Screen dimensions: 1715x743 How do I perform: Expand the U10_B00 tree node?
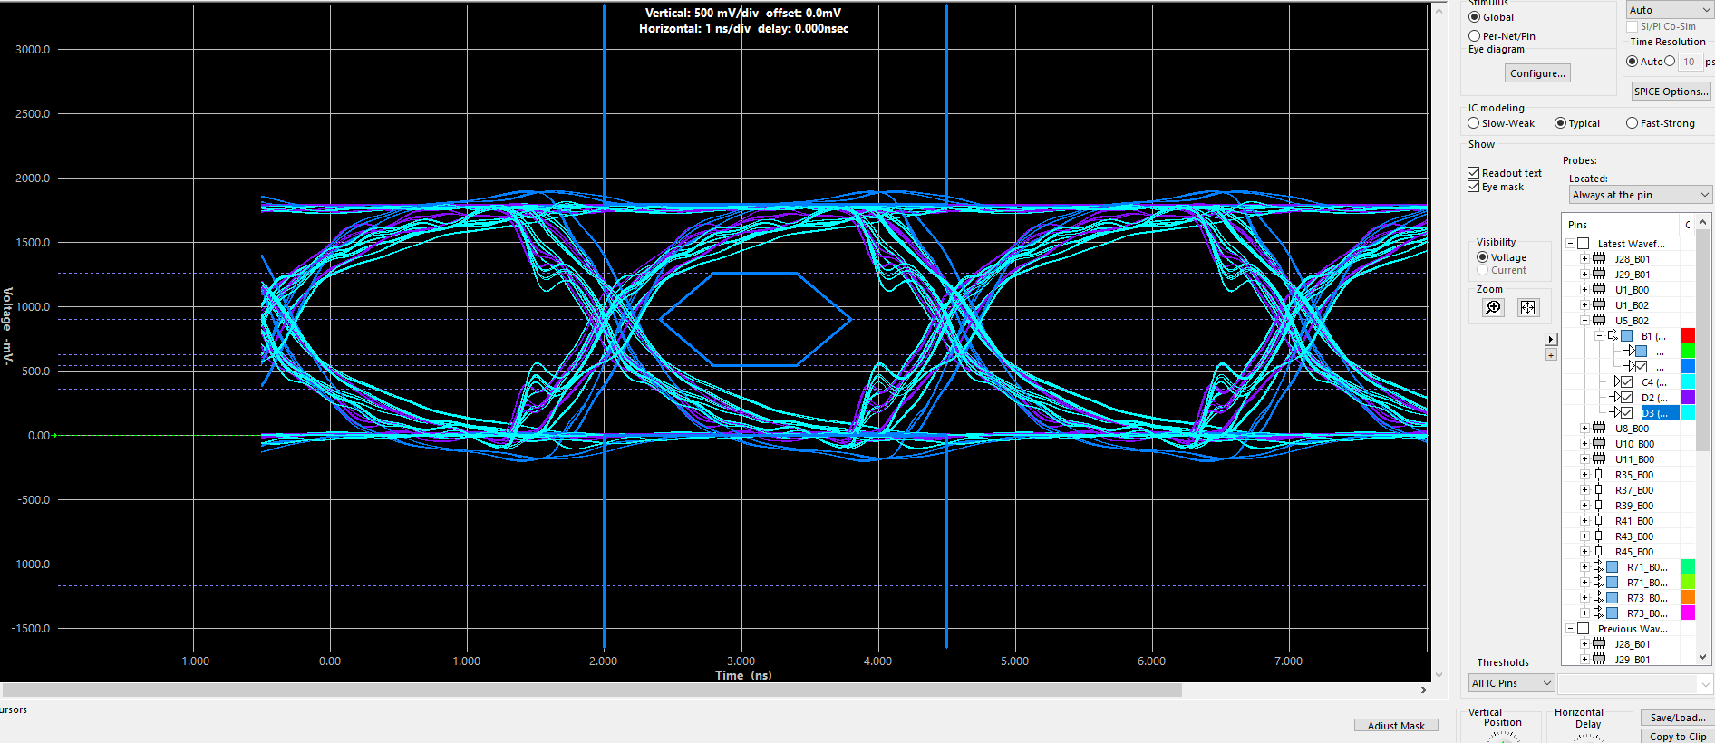point(1584,444)
